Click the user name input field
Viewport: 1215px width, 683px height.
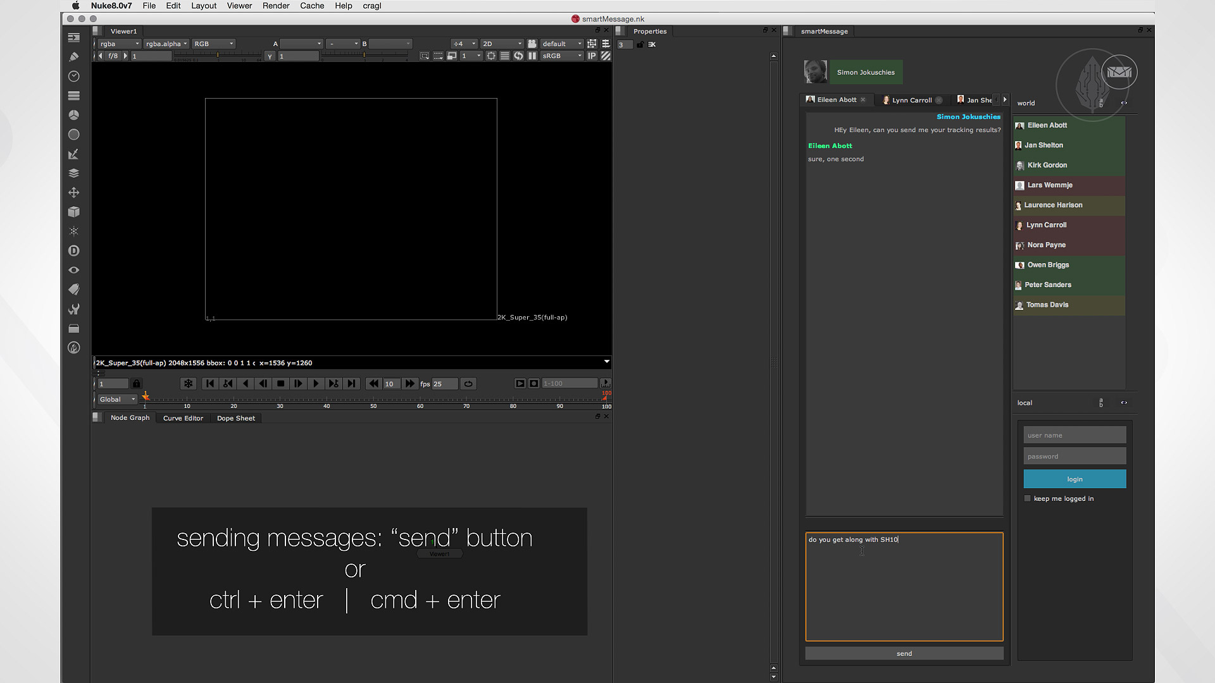click(1075, 435)
